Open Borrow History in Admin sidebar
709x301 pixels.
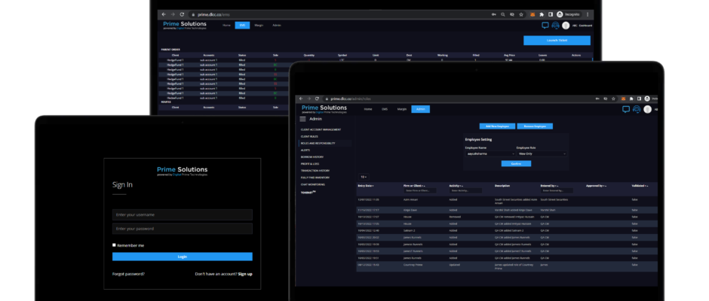pos(312,157)
